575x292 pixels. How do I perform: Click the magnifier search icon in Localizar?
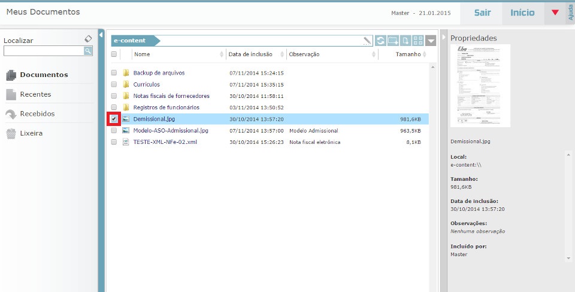[88, 51]
